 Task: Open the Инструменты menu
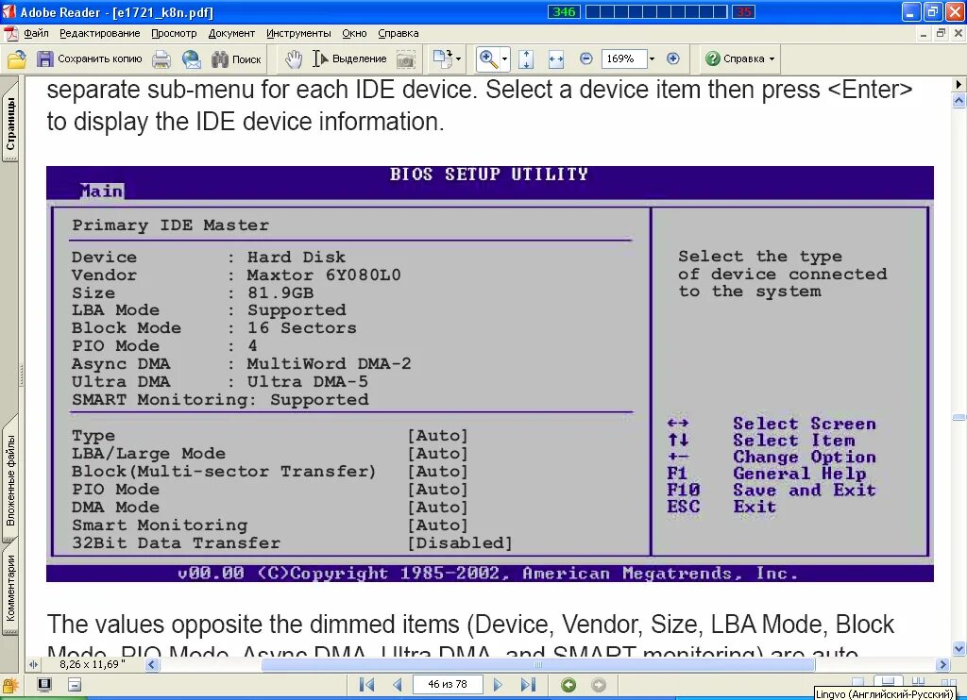[298, 33]
